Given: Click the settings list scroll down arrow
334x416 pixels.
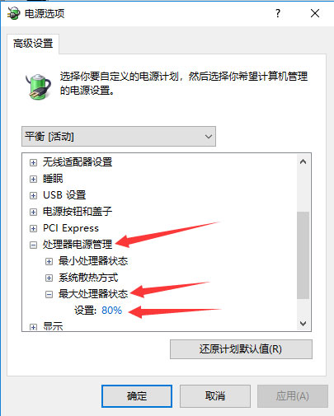Looking at the screenshot, I should click(x=303, y=324).
